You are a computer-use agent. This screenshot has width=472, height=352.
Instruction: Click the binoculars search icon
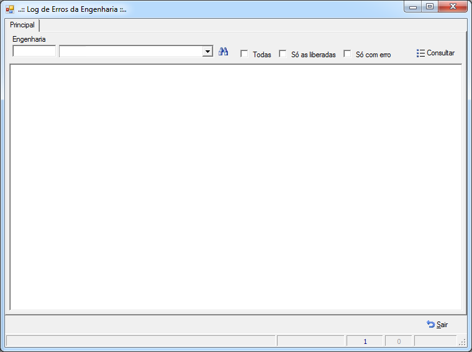pyautogui.click(x=223, y=52)
